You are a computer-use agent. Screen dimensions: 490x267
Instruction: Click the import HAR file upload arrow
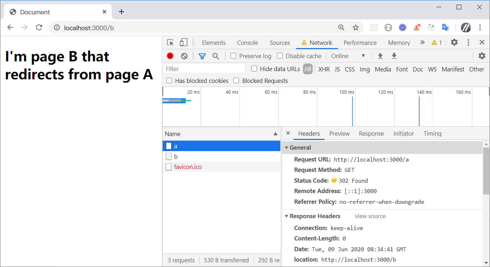click(380, 56)
